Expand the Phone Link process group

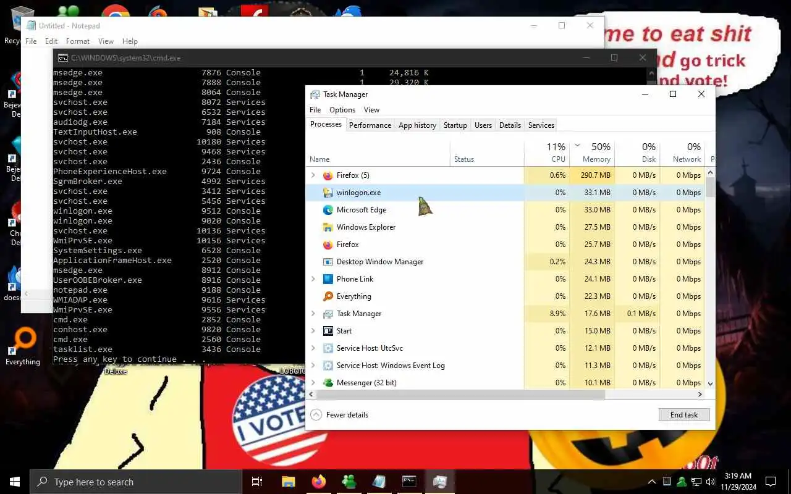[x=313, y=279]
